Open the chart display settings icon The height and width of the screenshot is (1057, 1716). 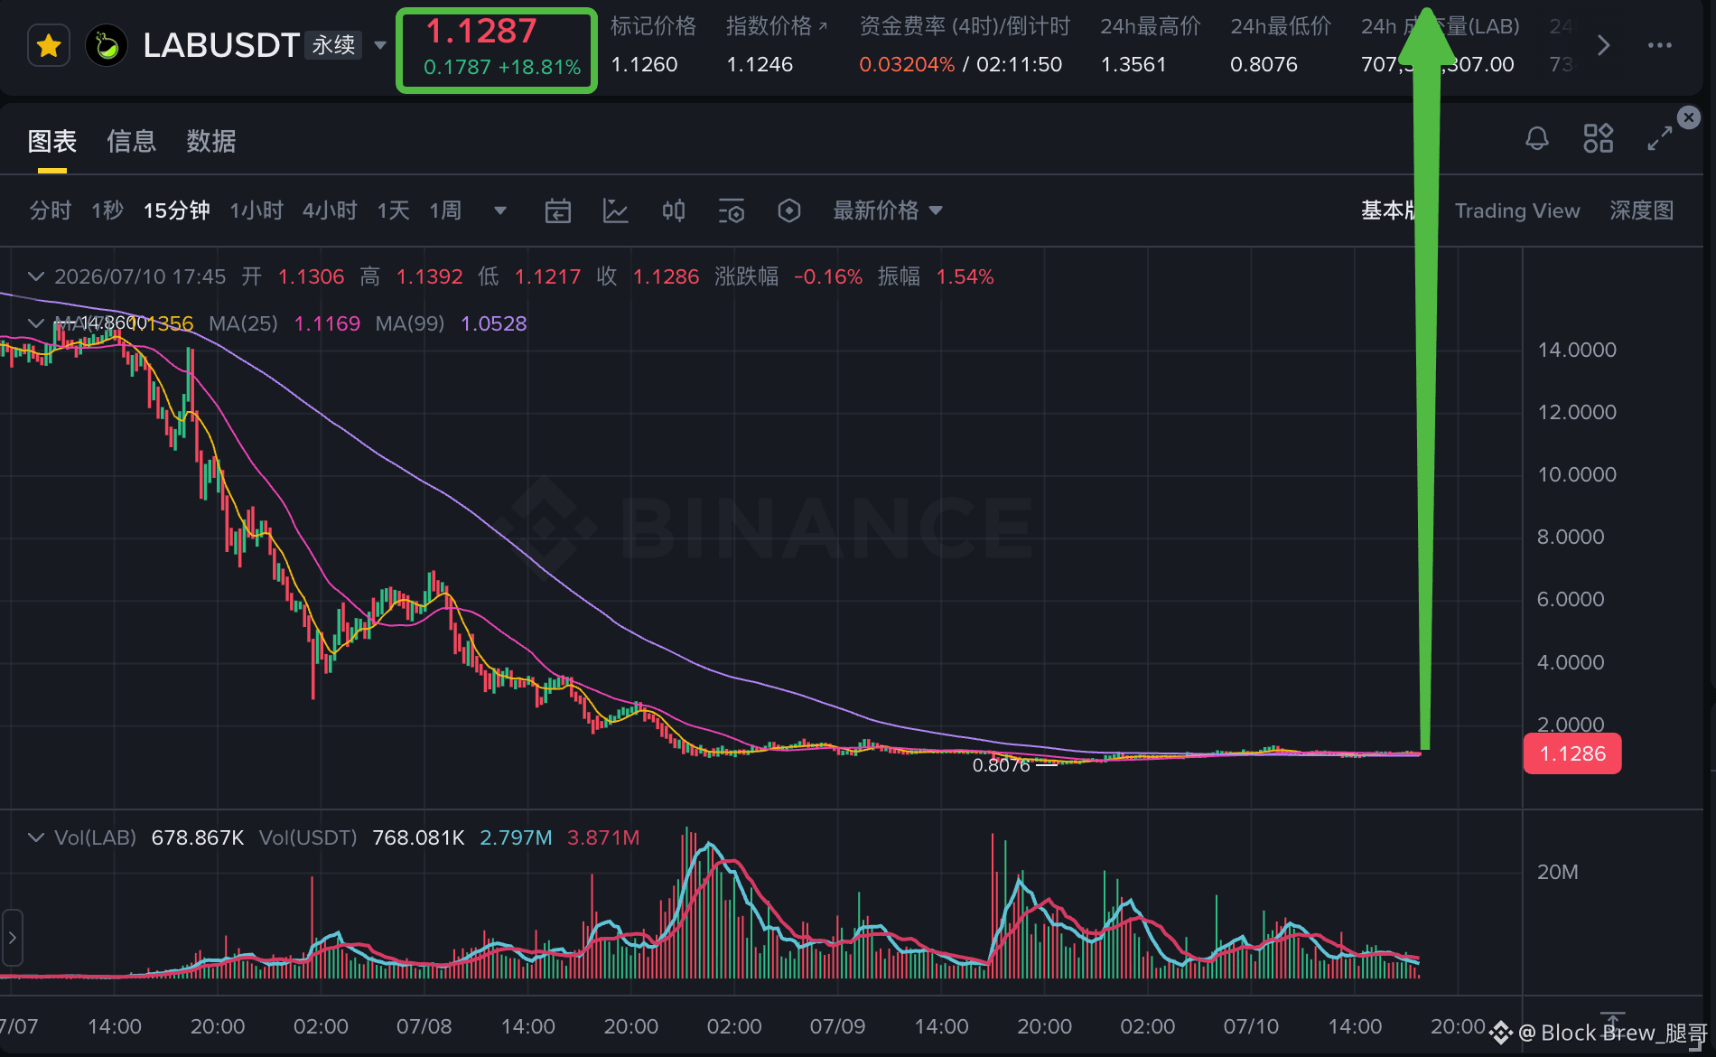click(x=732, y=210)
